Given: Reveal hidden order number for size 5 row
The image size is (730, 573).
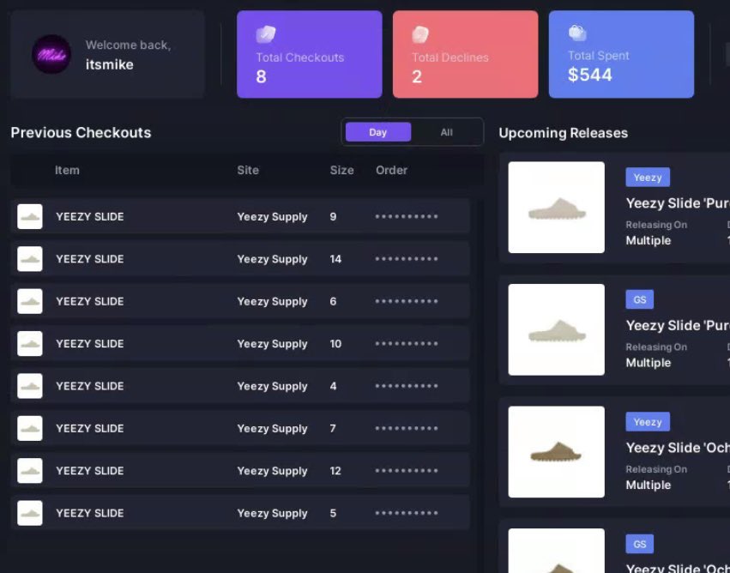Looking at the screenshot, I should pyautogui.click(x=407, y=513).
